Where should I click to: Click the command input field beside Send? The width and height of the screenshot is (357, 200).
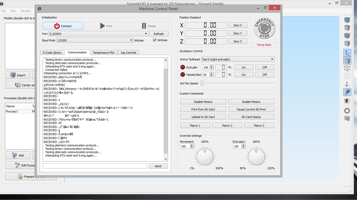click(95, 166)
